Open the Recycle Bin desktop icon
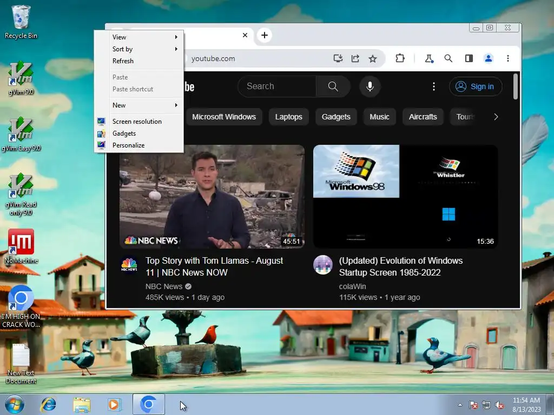The width and height of the screenshot is (554, 415). pyautogui.click(x=21, y=22)
